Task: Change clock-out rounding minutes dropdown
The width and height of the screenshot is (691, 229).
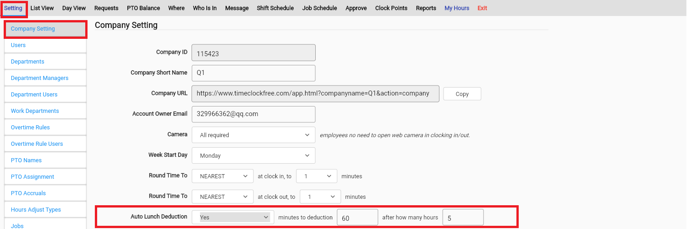Action: pos(320,197)
